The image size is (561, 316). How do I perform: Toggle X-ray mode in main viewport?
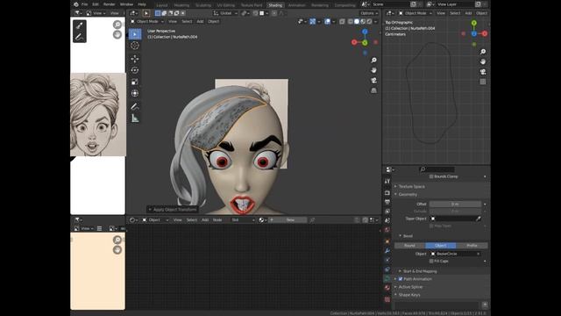coord(342,21)
